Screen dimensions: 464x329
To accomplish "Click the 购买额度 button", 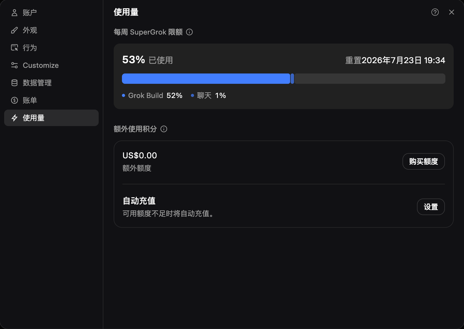I will pos(423,161).
